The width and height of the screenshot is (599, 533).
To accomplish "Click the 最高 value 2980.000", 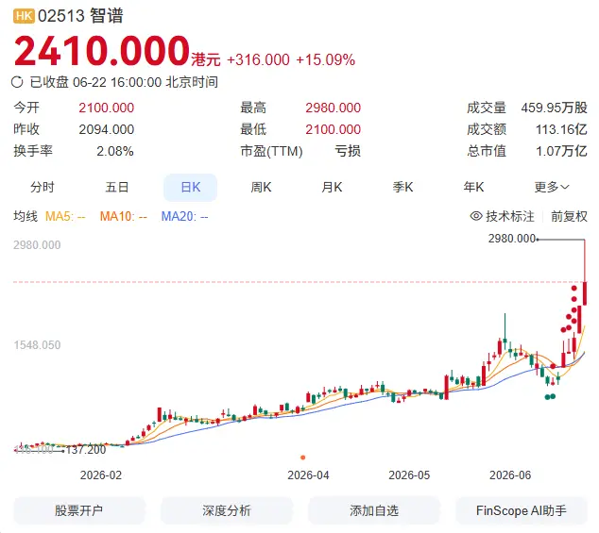I will pos(333,108).
